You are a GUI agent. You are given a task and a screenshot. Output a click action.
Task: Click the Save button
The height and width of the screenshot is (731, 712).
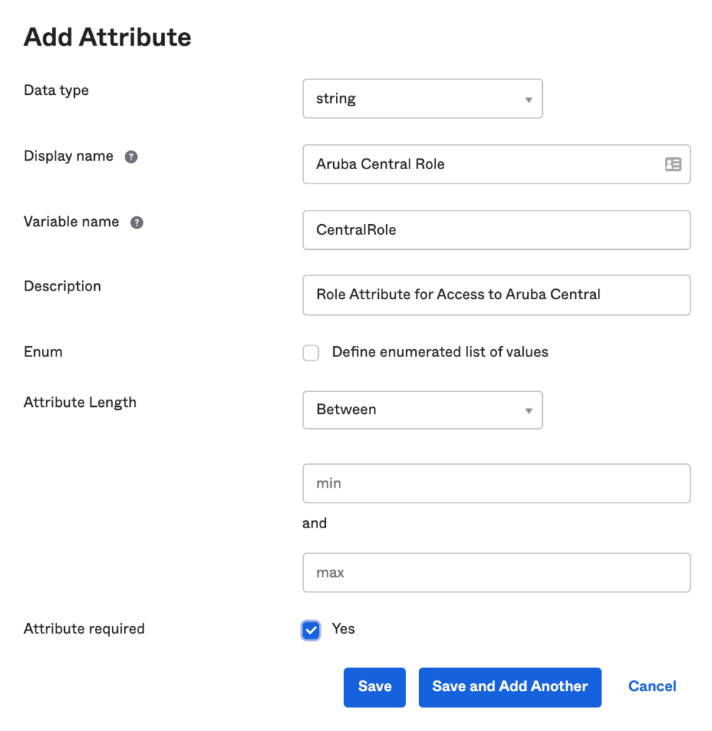375,687
